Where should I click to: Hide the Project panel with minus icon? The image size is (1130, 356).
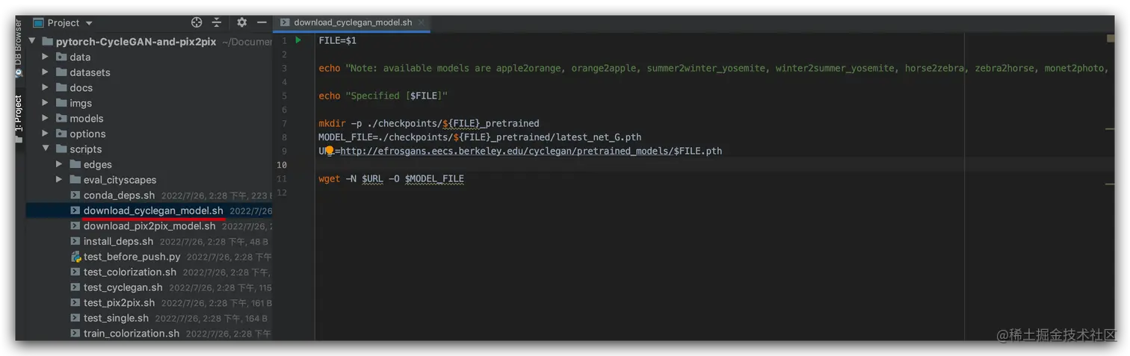262,22
